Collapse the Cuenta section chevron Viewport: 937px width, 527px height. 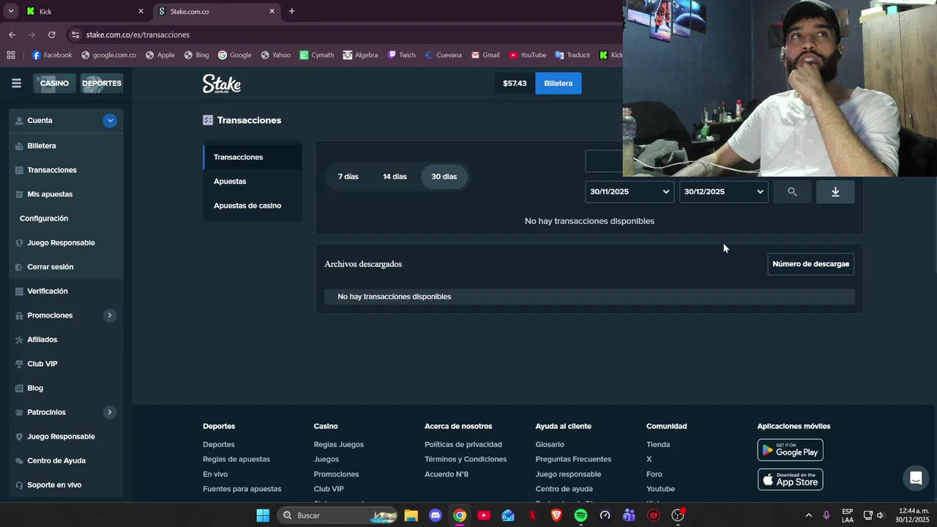pyautogui.click(x=110, y=121)
